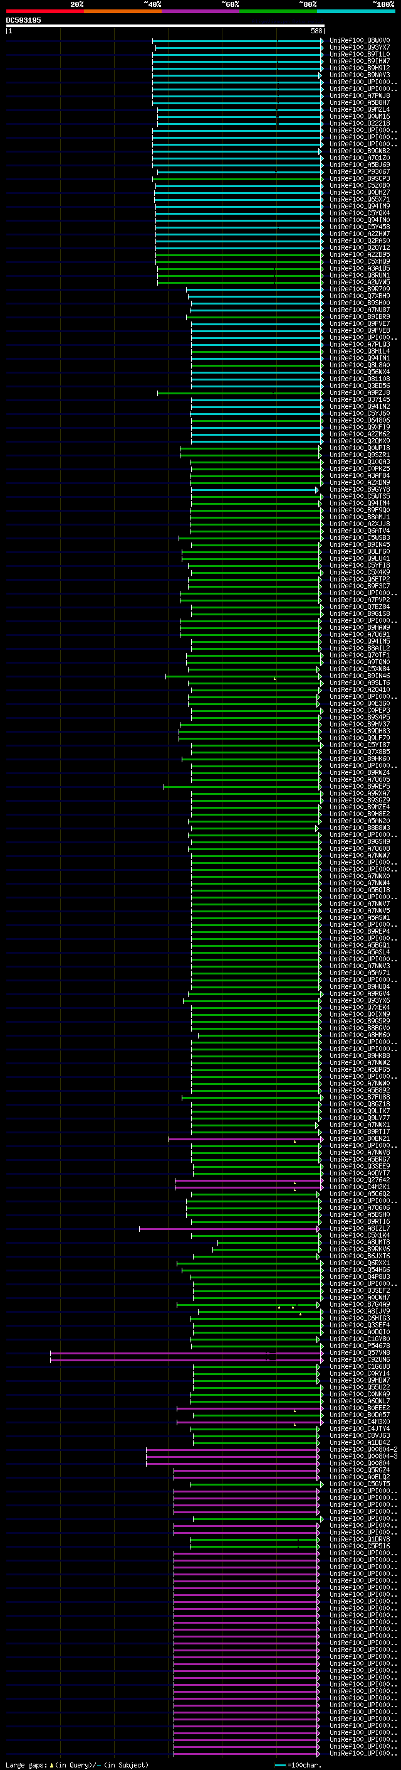Open hit UniRef100_Q57VN8
Screen dimensions: 401x1770
(x=360, y=1352)
